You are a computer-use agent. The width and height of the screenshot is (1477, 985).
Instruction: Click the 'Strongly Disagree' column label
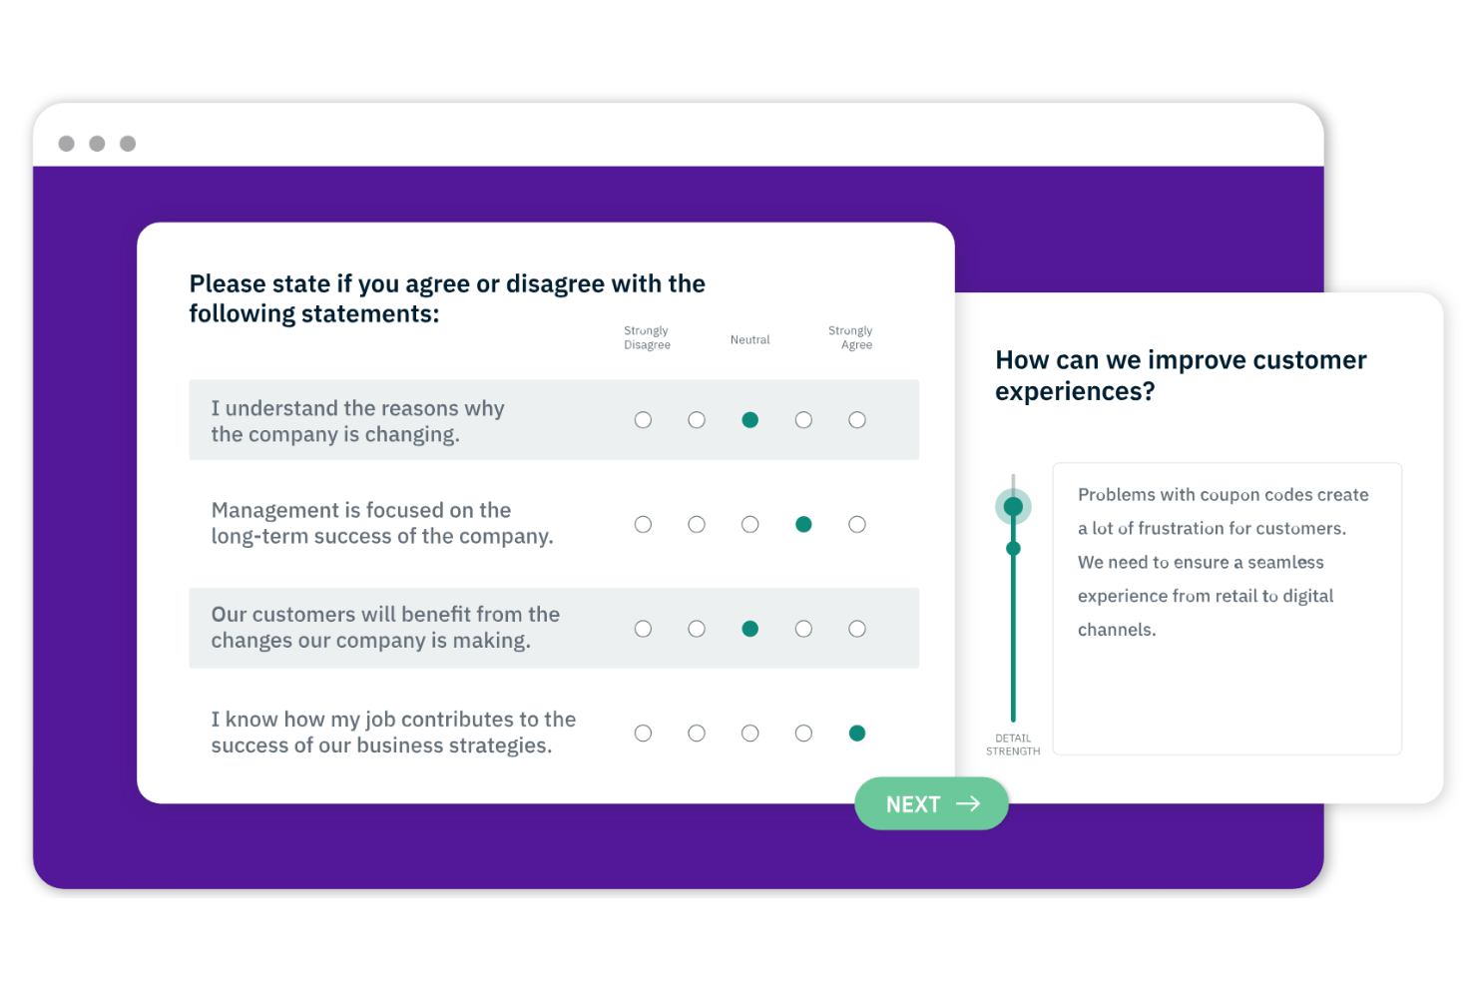[647, 337]
